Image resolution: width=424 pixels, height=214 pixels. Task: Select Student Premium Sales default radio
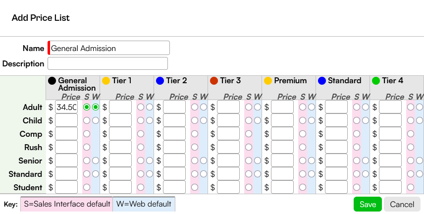tap(303, 187)
